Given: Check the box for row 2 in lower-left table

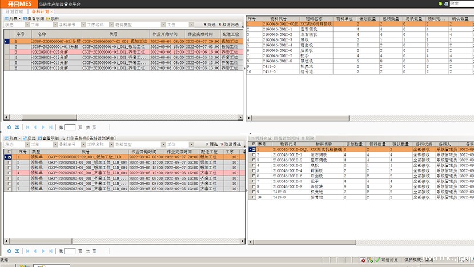Looking at the screenshot, I should point(9,162).
